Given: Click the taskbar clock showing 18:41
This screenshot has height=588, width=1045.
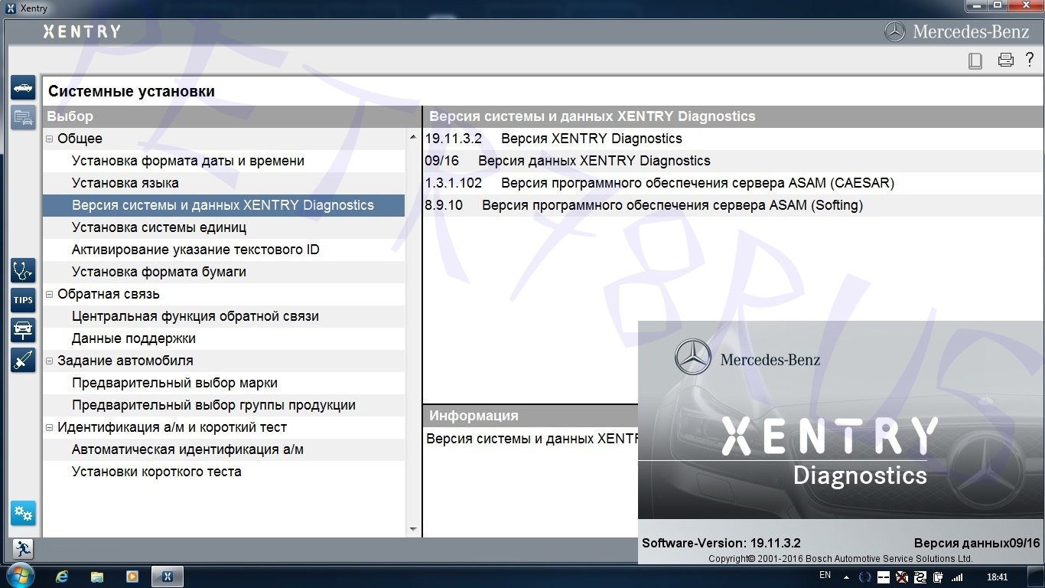Looking at the screenshot, I should [997, 577].
